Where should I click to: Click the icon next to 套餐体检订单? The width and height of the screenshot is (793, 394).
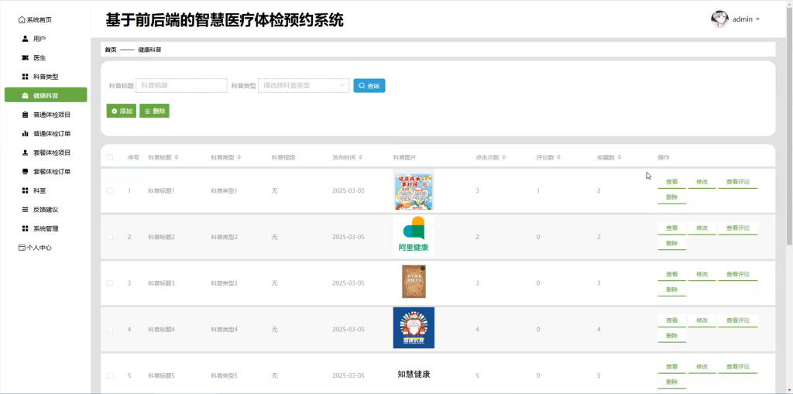26,172
